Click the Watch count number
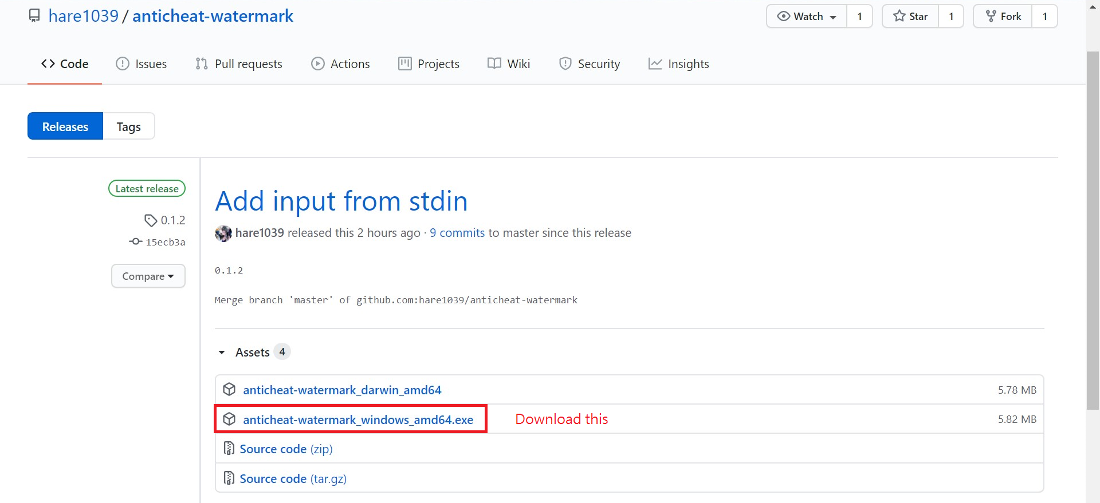The image size is (1100, 503). [x=859, y=16]
